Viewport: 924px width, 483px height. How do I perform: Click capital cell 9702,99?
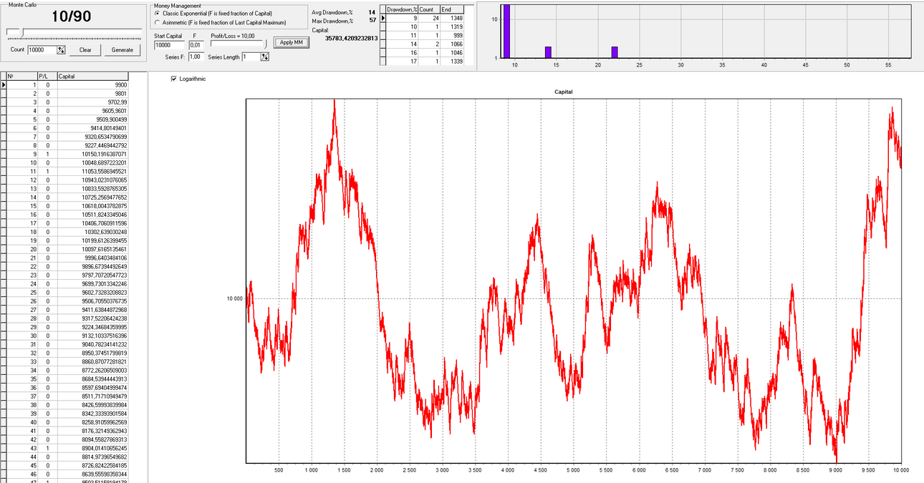coord(92,102)
